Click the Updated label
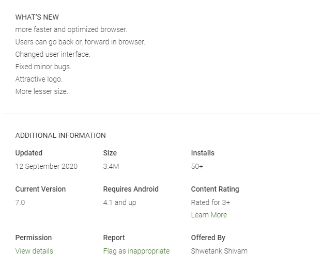Viewport: 320px width, 268px height. [29, 153]
